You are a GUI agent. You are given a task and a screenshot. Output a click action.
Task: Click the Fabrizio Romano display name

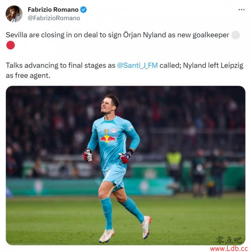(53, 10)
